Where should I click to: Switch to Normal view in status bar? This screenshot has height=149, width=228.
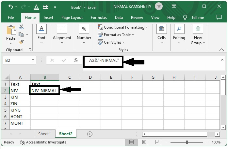pos(131,142)
